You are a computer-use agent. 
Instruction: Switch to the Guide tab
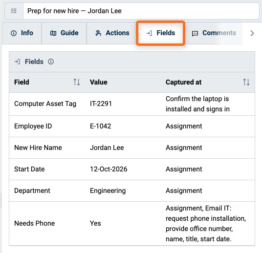click(x=64, y=33)
